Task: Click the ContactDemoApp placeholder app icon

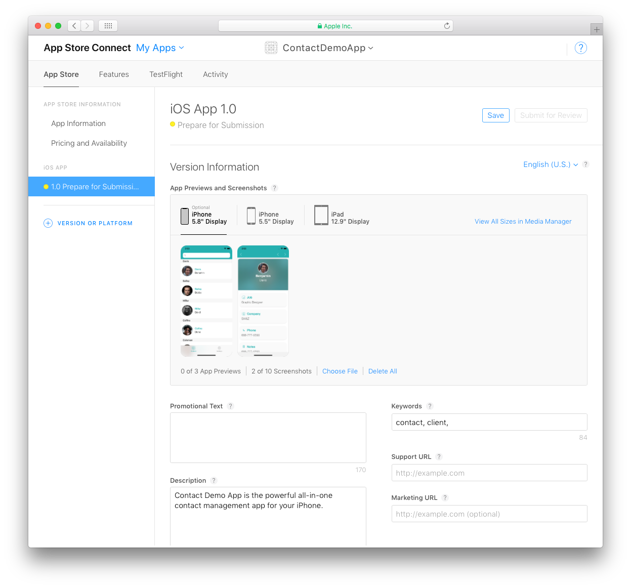Action: [x=271, y=48]
